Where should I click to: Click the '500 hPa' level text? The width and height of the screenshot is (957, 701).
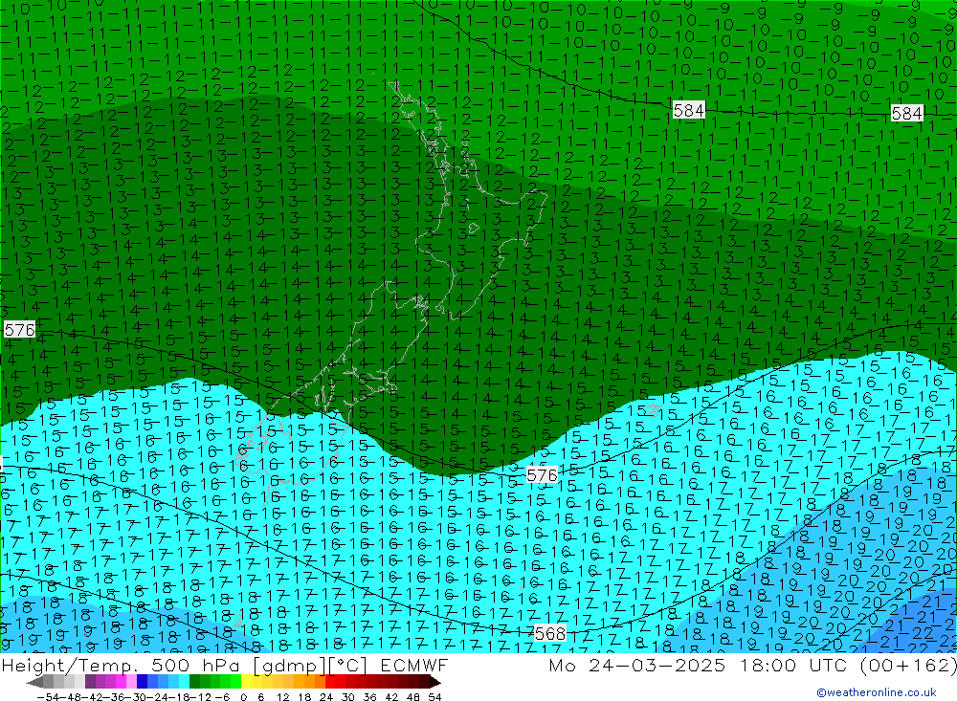click(196, 666)
